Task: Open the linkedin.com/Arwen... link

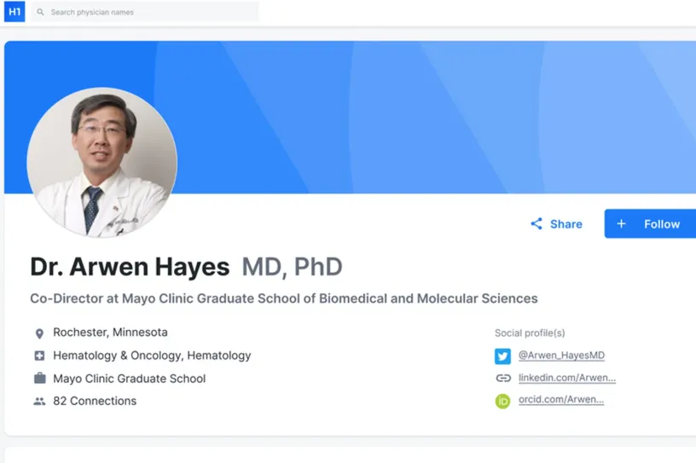Action: tap(567, 378)
